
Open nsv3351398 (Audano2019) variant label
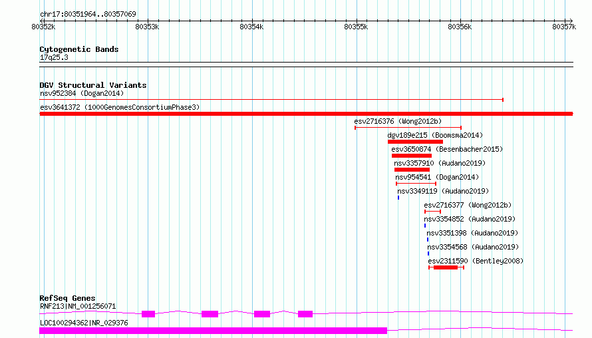tap(472, 233)
